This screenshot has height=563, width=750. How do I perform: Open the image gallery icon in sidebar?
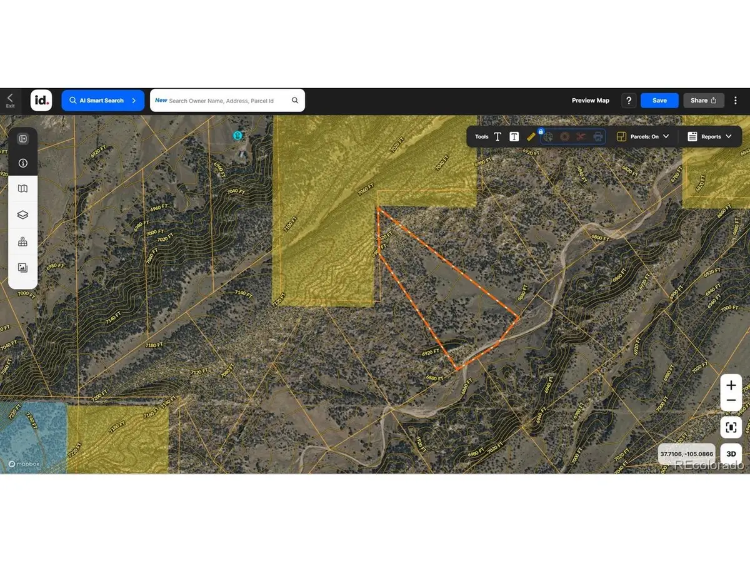pos(22,268)
